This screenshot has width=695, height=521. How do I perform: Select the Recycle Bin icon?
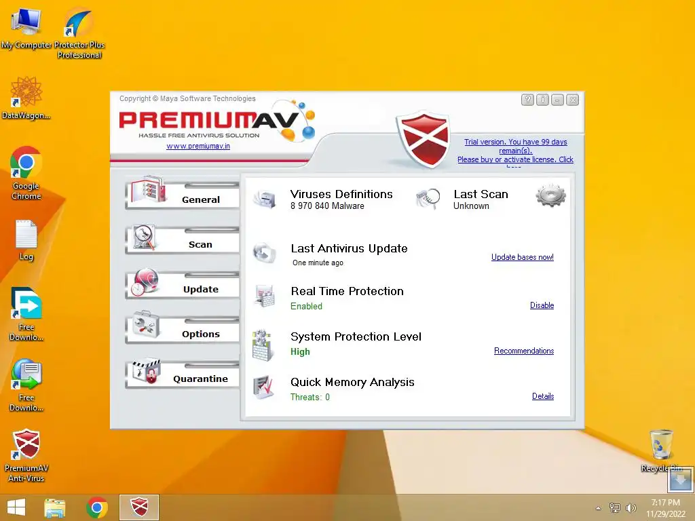(x=661, y=451)
